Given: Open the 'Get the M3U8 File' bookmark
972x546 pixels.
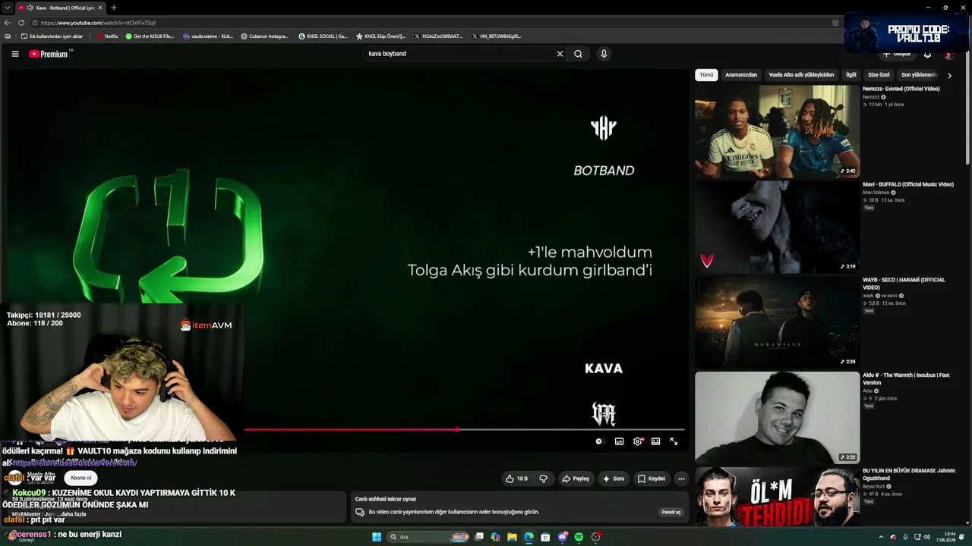Looking at the screenshot, I should click(x=150, y=36).
